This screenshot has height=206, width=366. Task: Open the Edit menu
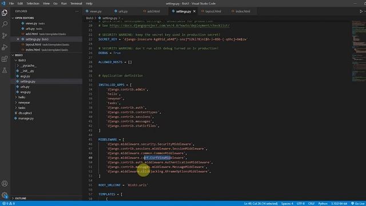point(20,3)
